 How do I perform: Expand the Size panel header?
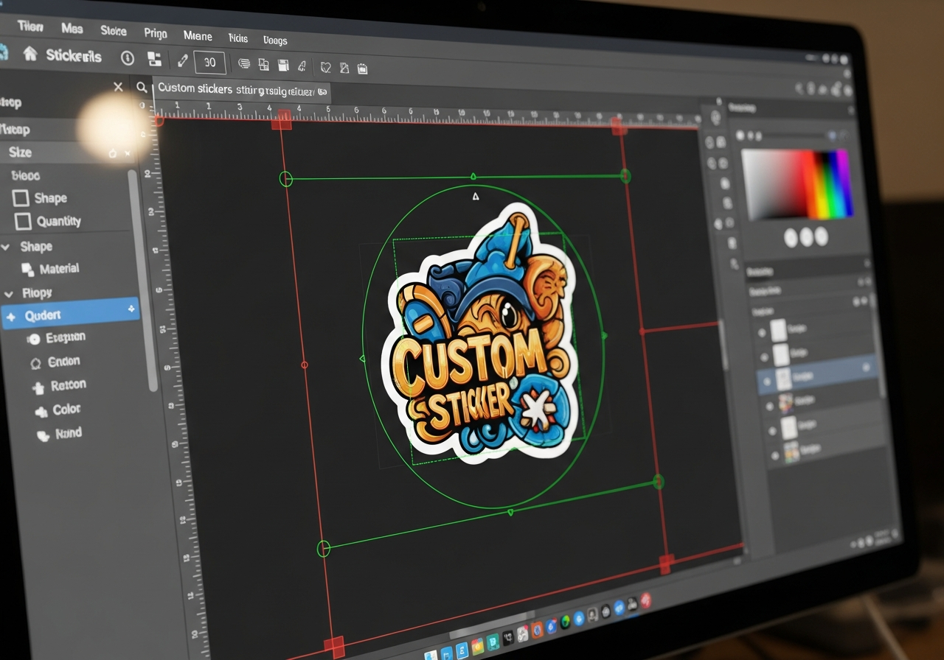21,152
